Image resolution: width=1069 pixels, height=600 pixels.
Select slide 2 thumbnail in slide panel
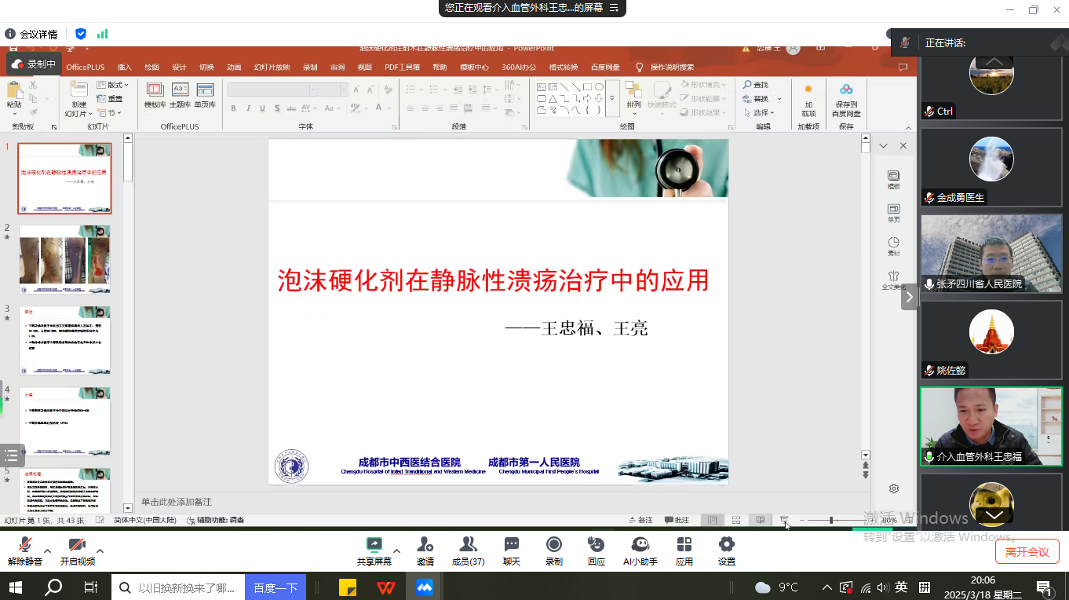coord(64,259)
